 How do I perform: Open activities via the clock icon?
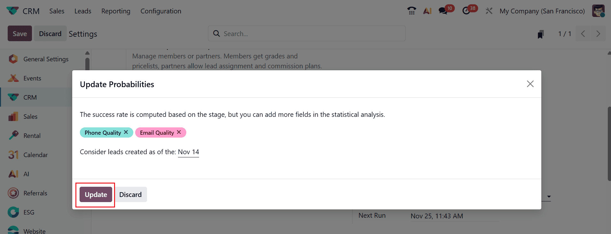tap(466, 11)
